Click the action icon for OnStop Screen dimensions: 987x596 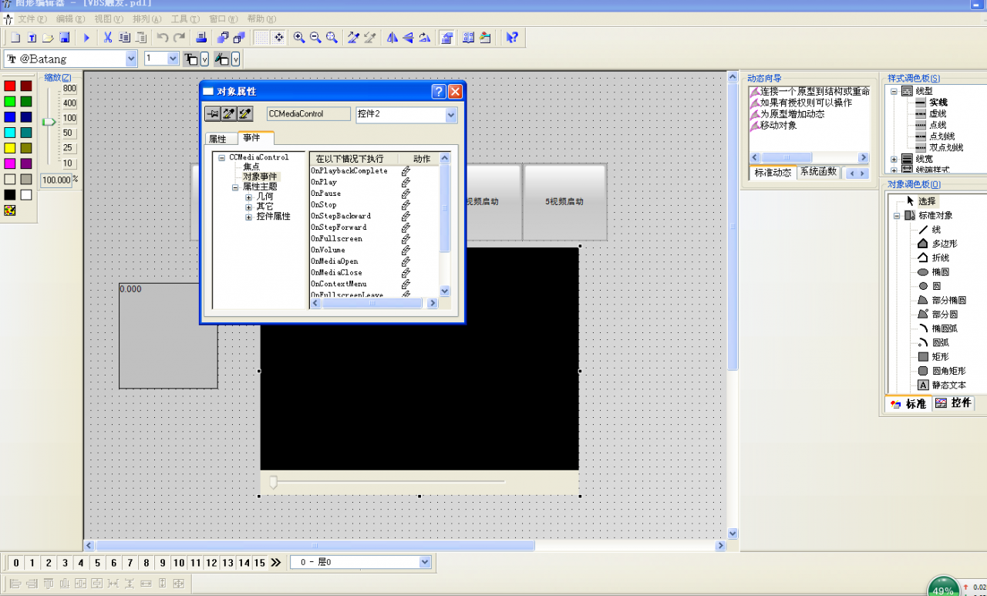(x=406, y=204)
